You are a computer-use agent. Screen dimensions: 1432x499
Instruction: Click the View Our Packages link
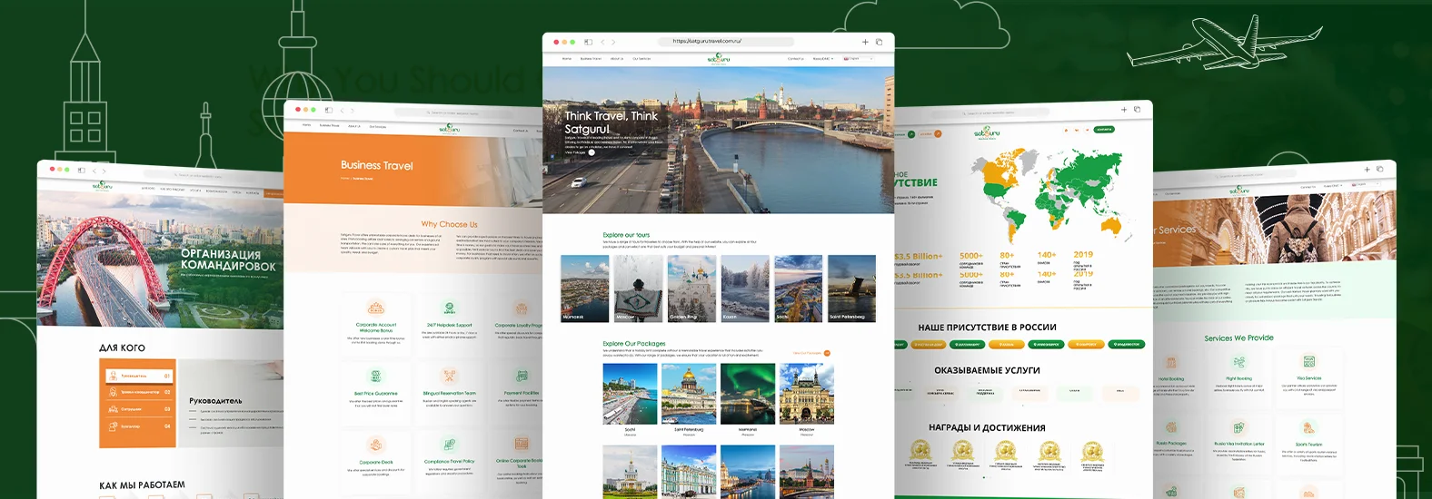[810, 353]
